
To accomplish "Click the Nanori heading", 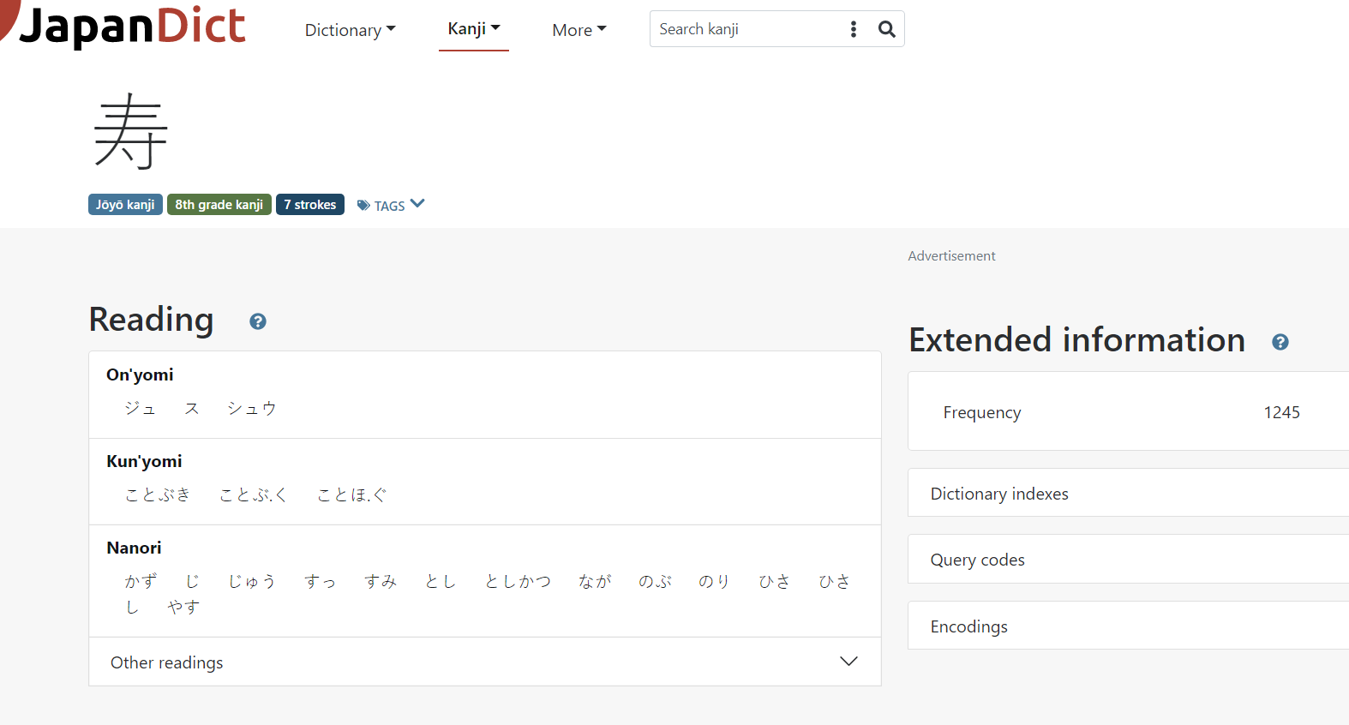I will point(134,548).
